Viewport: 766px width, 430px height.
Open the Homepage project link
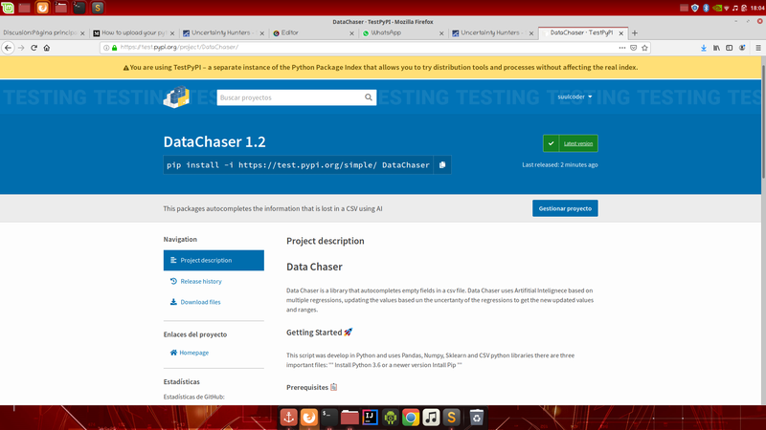coord(193,353)
